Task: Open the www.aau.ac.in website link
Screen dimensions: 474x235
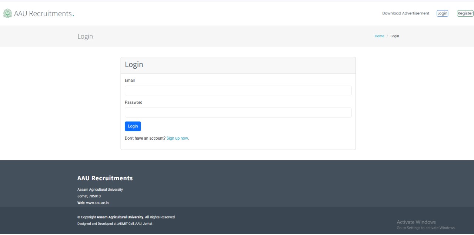Action: tap(97, 202)
